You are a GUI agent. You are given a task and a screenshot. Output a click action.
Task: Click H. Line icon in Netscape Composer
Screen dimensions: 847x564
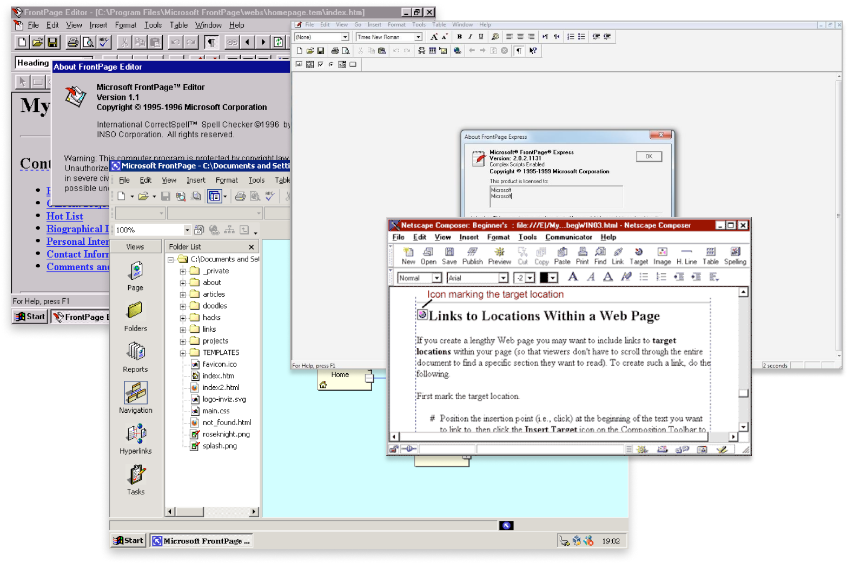[686, 256]
